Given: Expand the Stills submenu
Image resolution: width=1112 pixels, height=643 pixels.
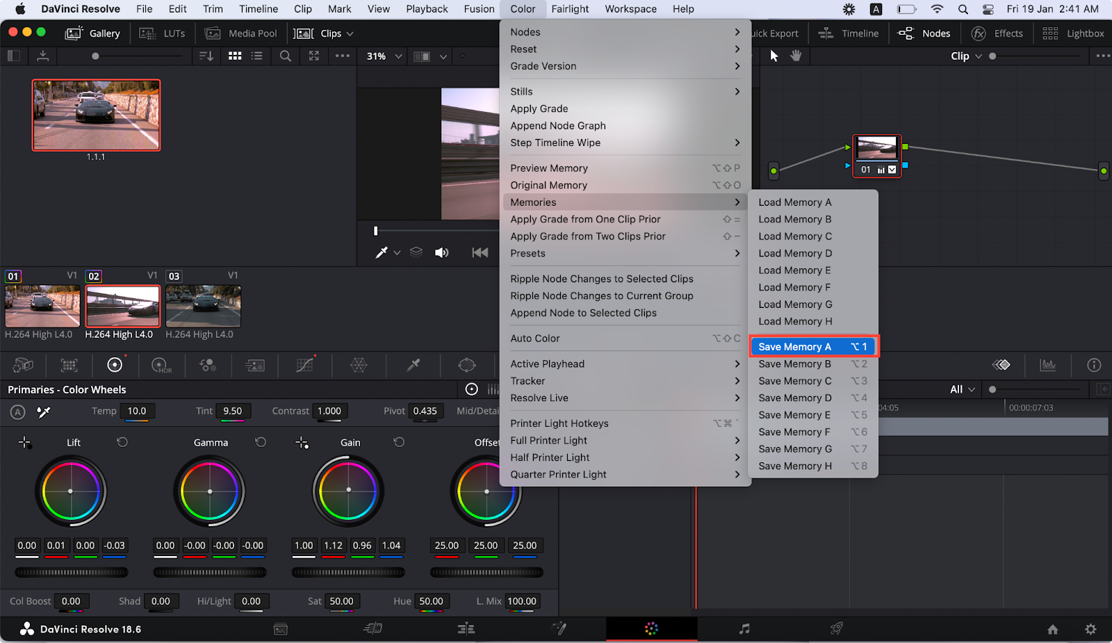Looking at the screenshot, I should tap(625, 92).
